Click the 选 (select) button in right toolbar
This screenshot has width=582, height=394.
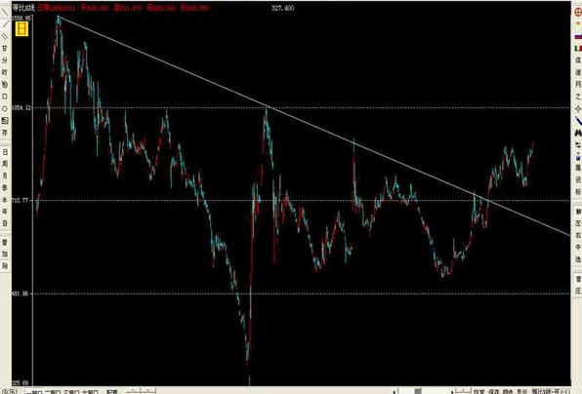point(578,259)
